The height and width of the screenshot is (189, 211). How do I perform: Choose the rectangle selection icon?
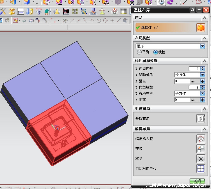coord(53,20)
